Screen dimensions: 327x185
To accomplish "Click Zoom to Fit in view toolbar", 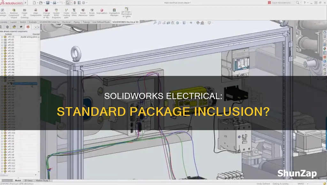I will 155,23.
